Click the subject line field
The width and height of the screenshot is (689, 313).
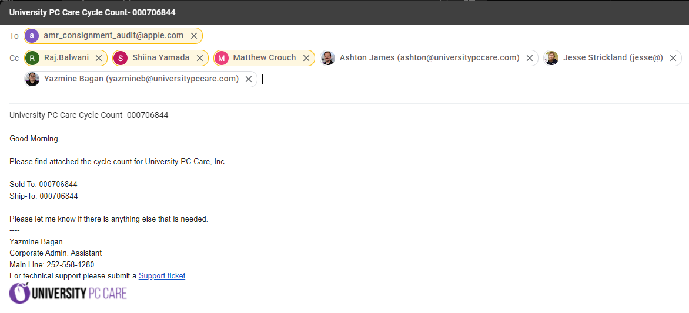tap(294, 115)
